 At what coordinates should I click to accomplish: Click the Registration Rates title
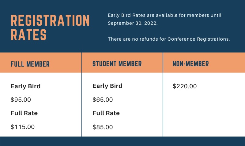coord(50,27)
